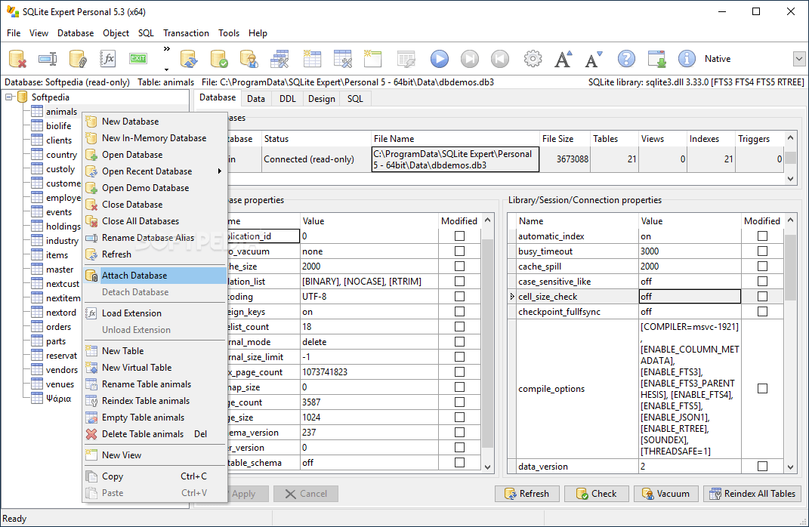Click database properties scroll up arrow
809x527 pixels.
tap(487, 220)
